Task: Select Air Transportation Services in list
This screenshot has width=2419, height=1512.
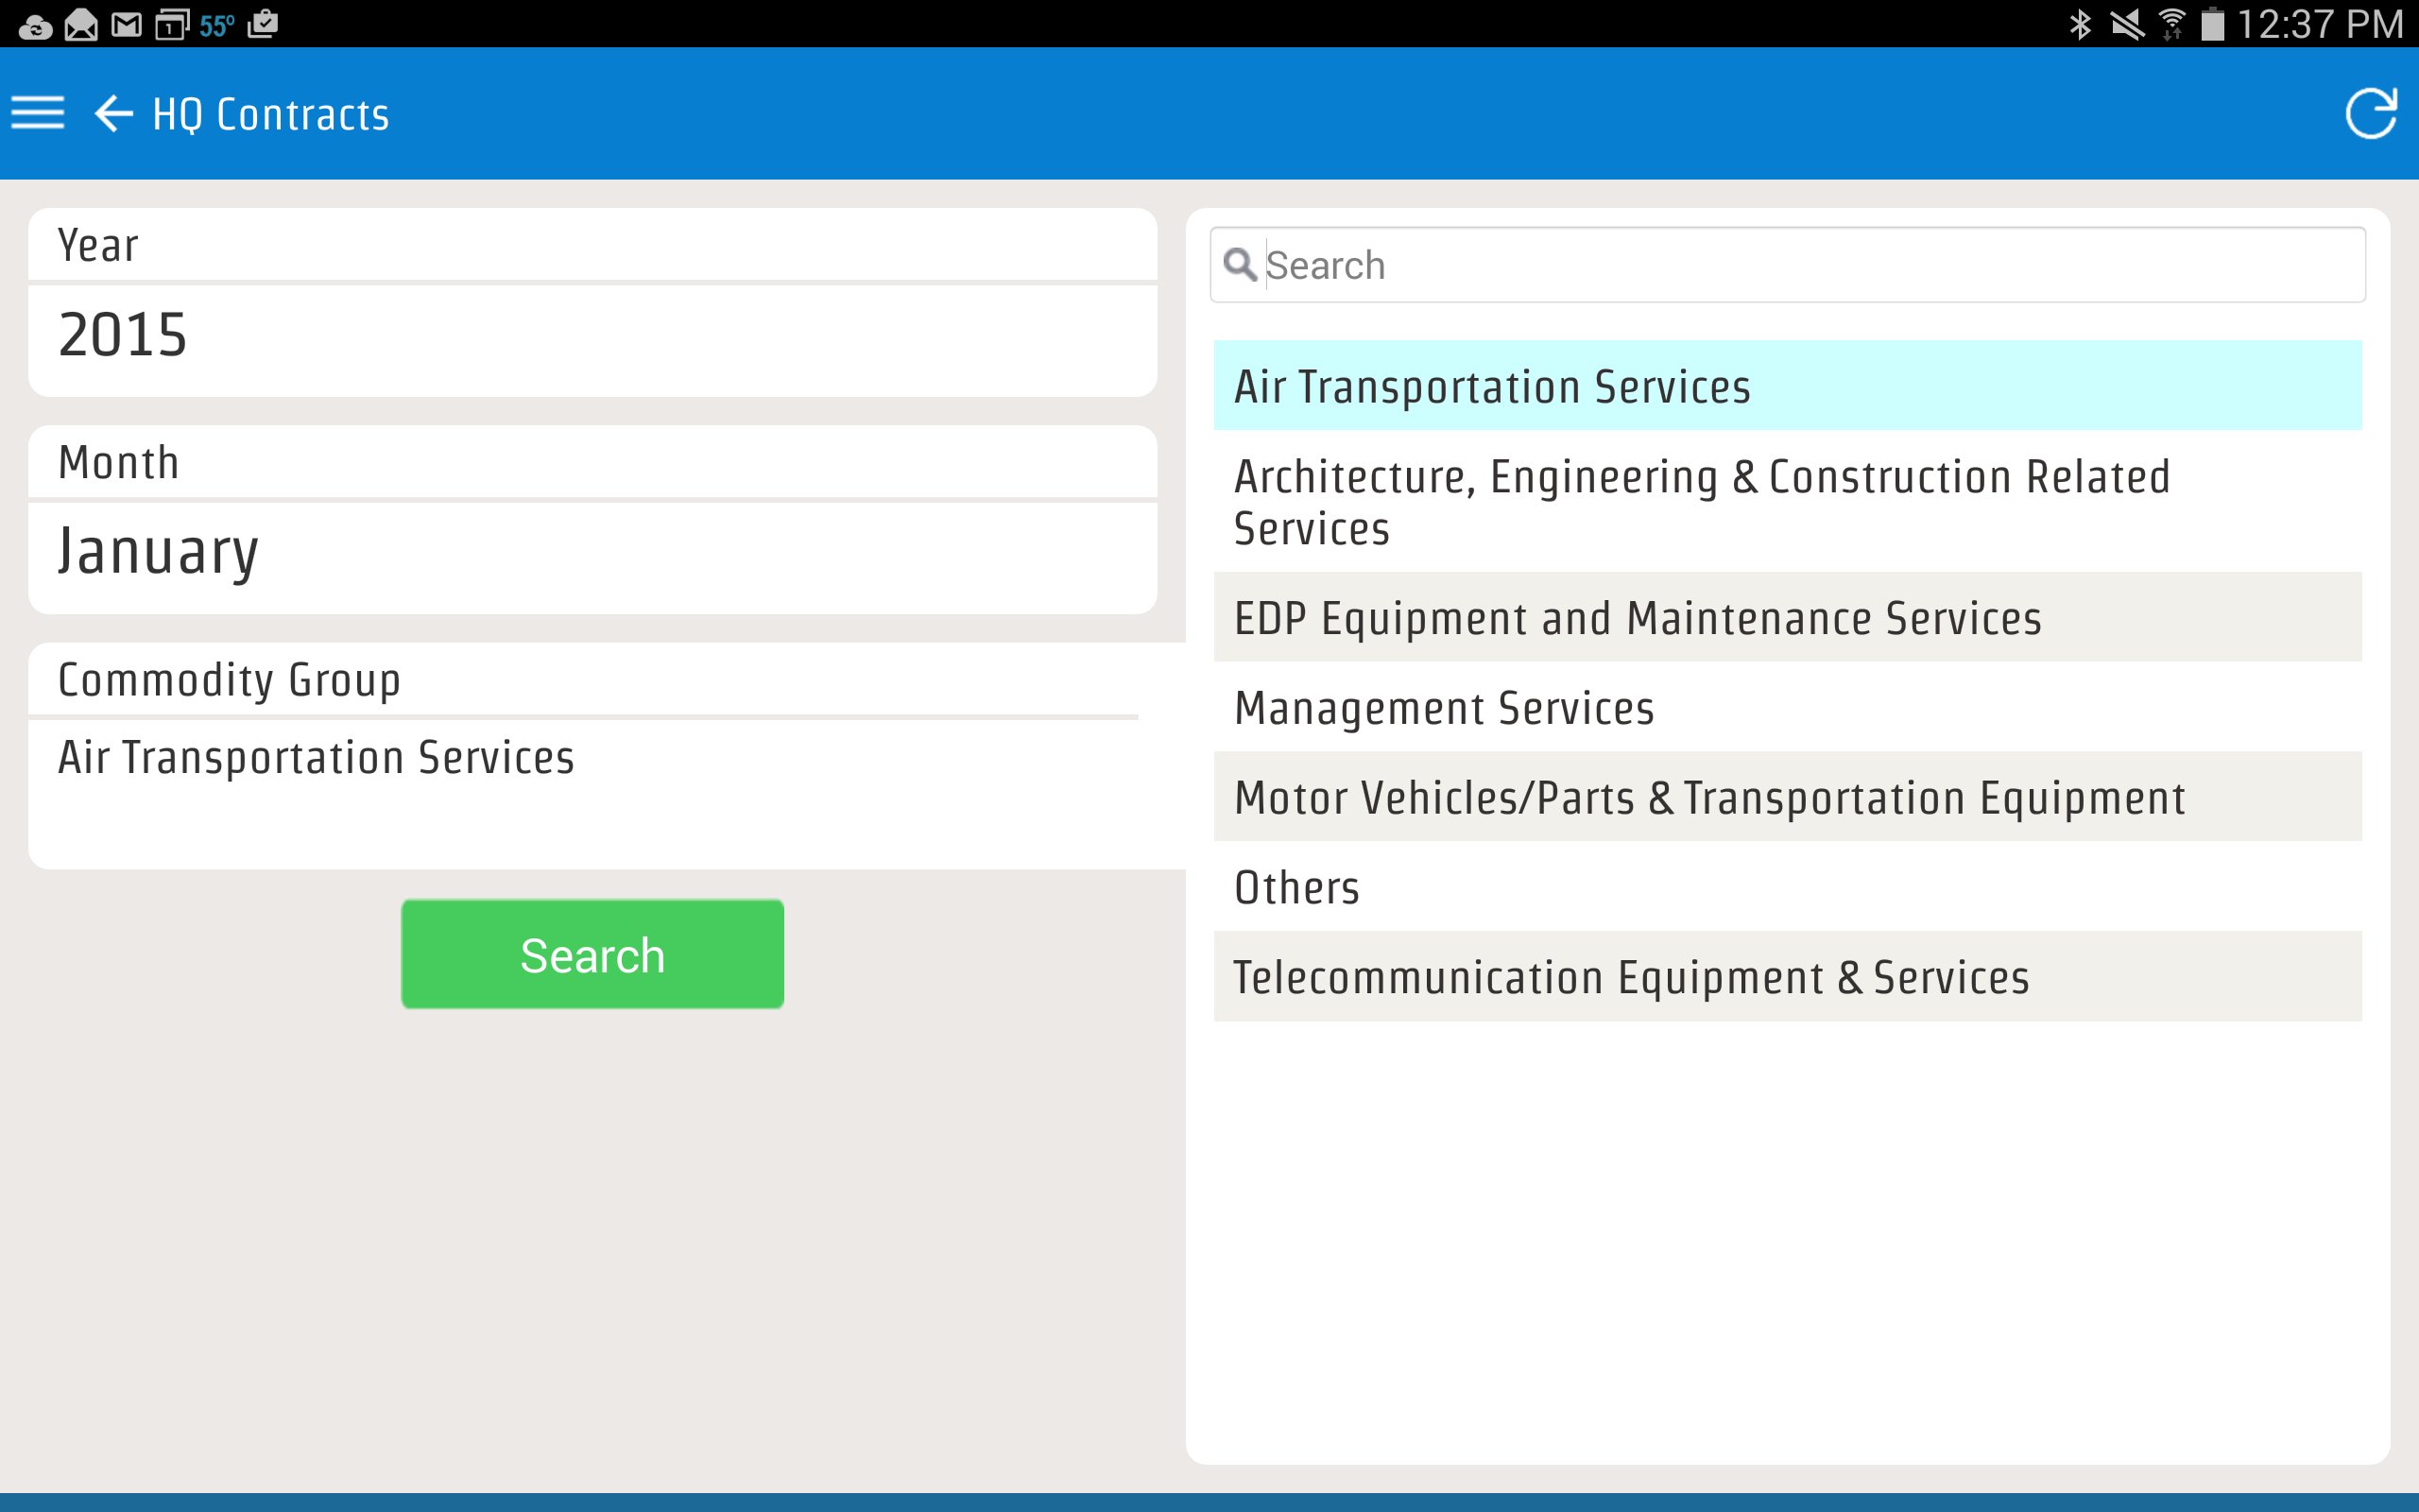Action: (1786, 386)
